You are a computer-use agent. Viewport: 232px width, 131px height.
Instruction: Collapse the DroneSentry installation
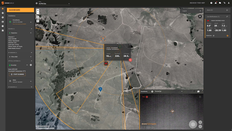point(31,22)
